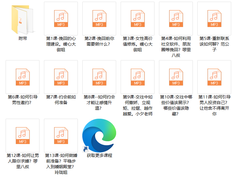232x182 pixels.
Task: Click the 附带 folder name label
Action: tap(23, 39)
